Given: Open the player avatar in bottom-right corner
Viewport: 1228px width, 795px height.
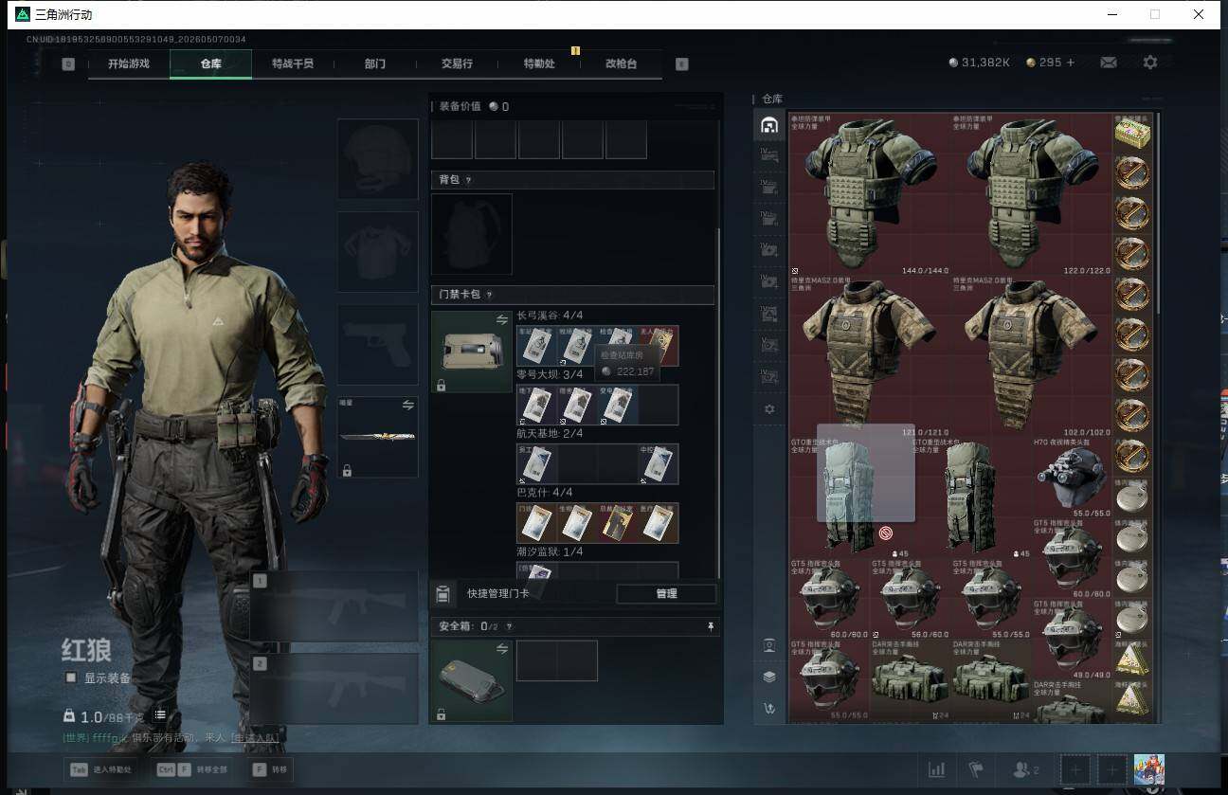Looking at the screenshot, I should pyautogui.click(x=1149, y=769).
